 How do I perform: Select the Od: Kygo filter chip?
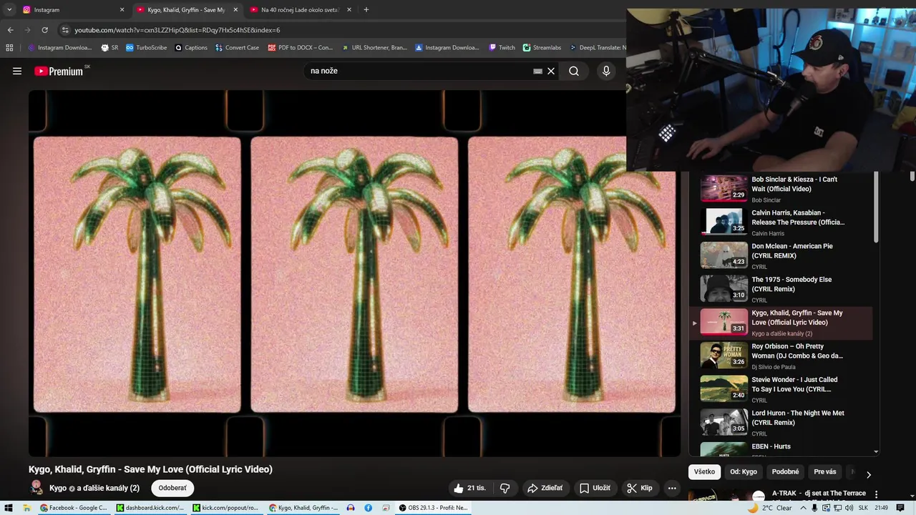(x=744, y=472)
